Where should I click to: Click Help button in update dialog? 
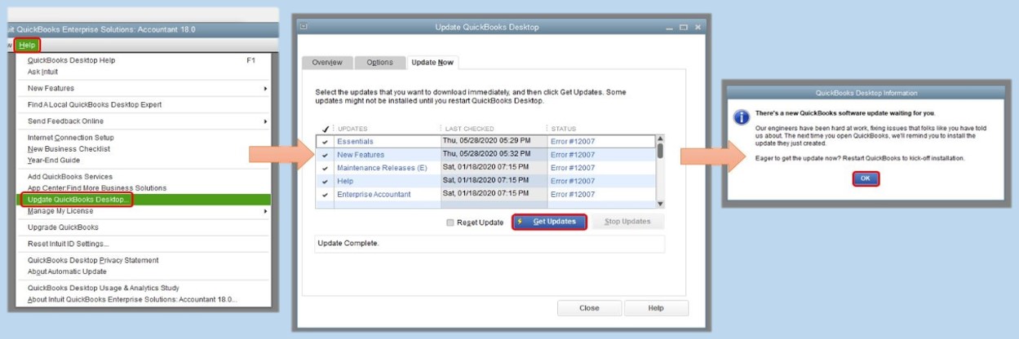[x=656, y=308]
